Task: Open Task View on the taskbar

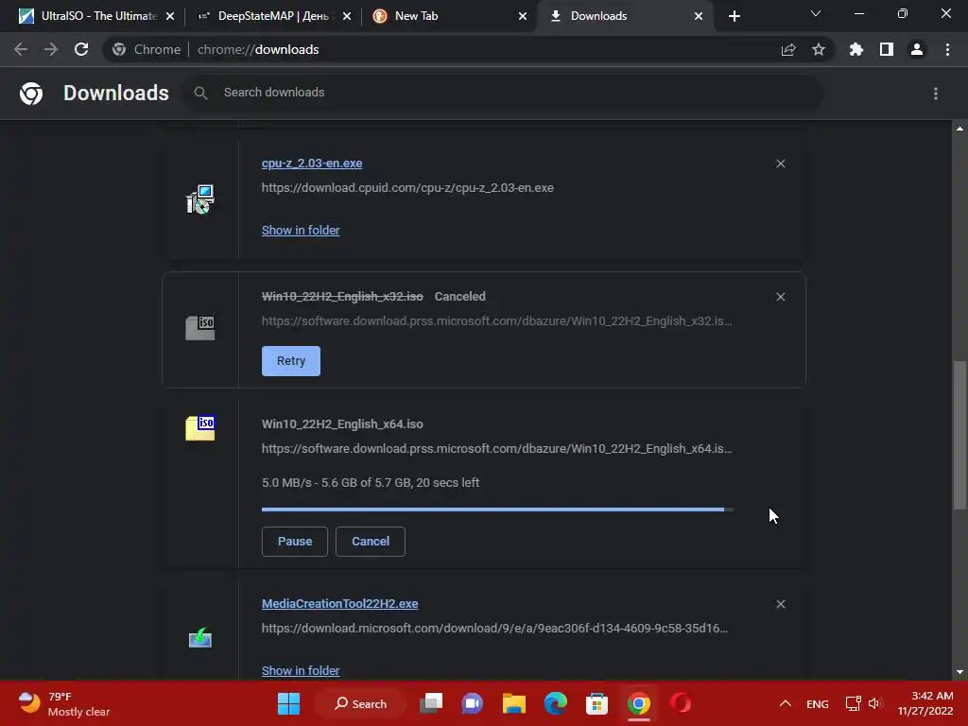Action: 431,703
